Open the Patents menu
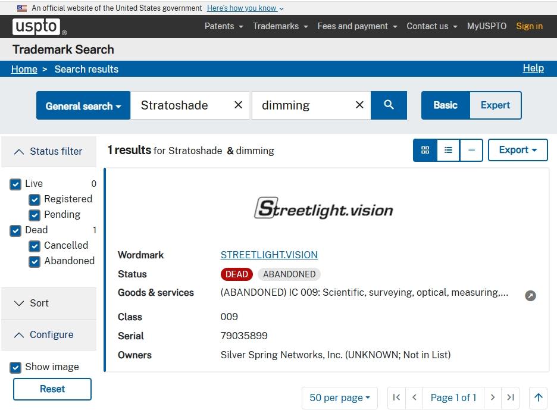 pyautogui.click(x=223, y=26)
